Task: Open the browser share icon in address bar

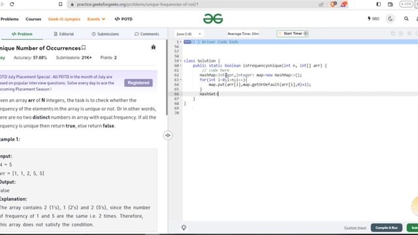Action: coord(321,5)
